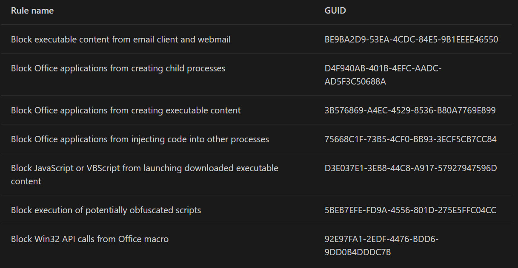Click the GUID starting with BE9BA2D9
Image resolution: width=518 pixels, height=268 pixels.
(411, 39)
